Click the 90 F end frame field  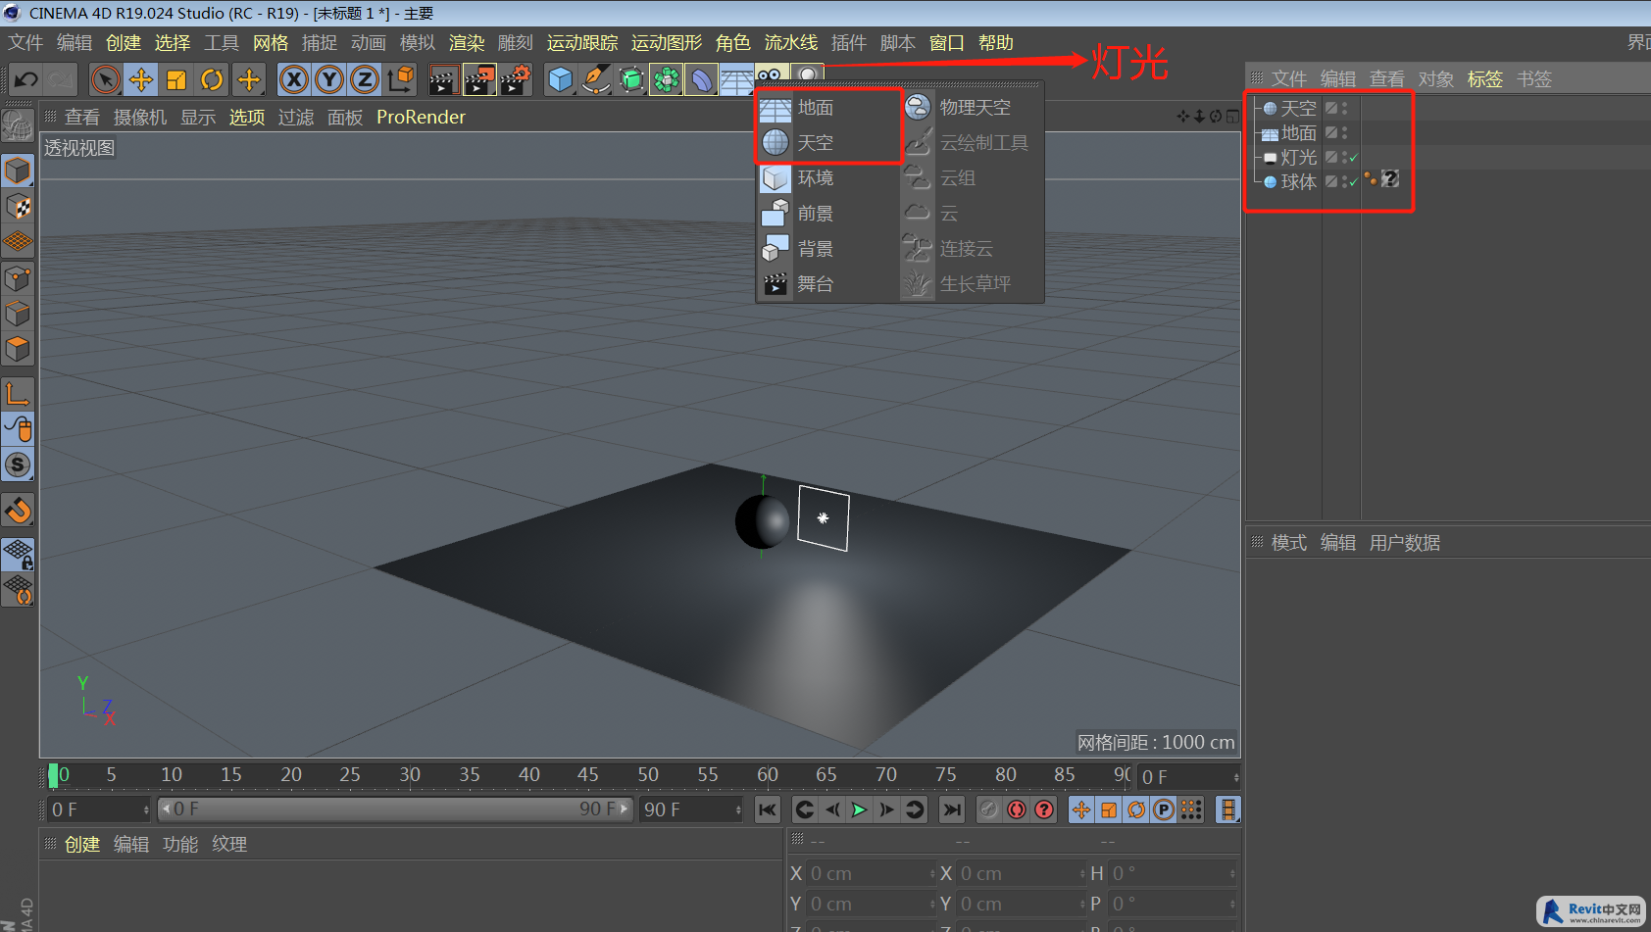pyautogui.click(x=691, y=809)
